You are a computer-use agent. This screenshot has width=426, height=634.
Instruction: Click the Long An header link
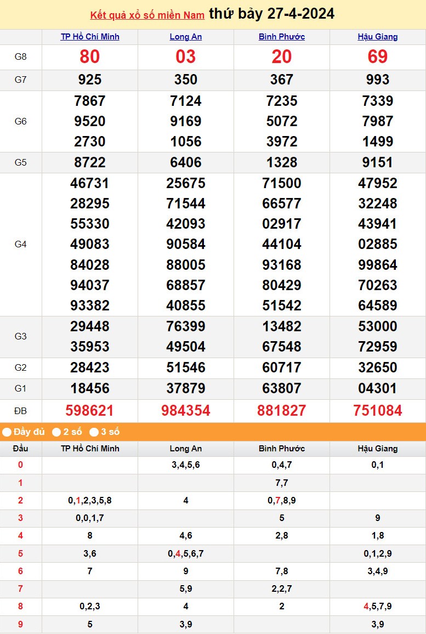(x=186, y=37)
